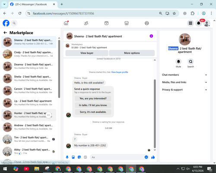Expand the Privacy & support section

(184, 90)
